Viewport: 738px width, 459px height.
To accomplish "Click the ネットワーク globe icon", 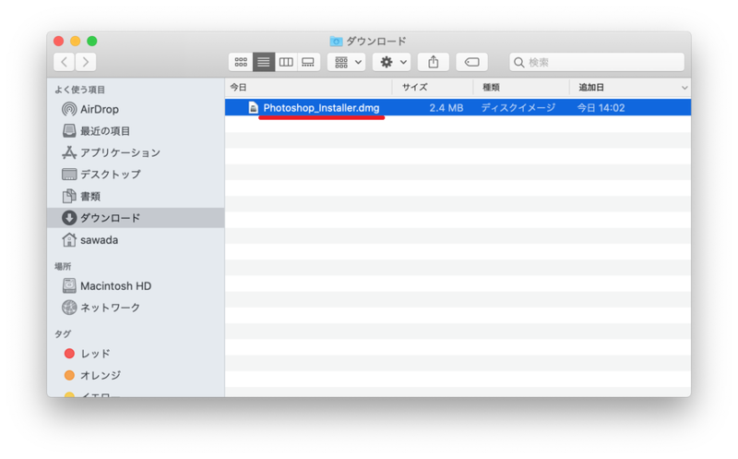I will (x=69, y=308).
